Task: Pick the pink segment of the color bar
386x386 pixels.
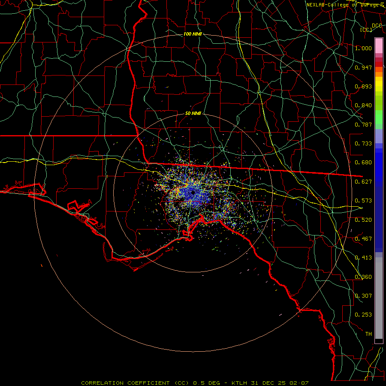Action: (379, 46)
